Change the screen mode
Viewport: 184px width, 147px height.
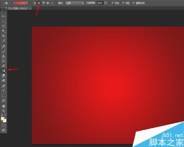click(x=3, y=130)
